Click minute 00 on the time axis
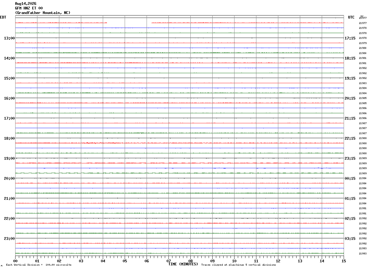Image resolution: width=368 pixels, height=269 pixels. coord(15,261)
